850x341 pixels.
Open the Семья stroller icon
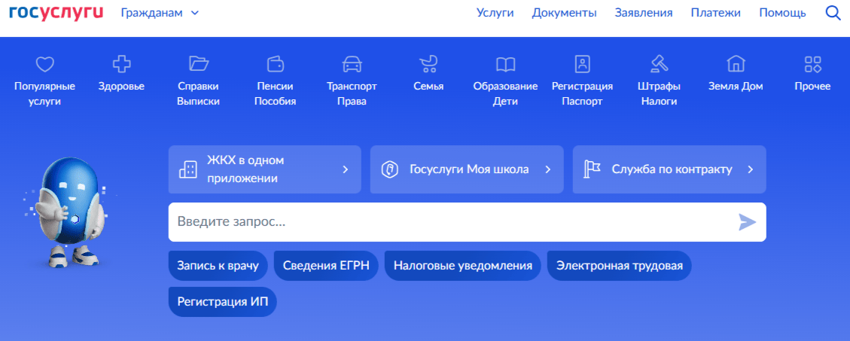point(428,63)
